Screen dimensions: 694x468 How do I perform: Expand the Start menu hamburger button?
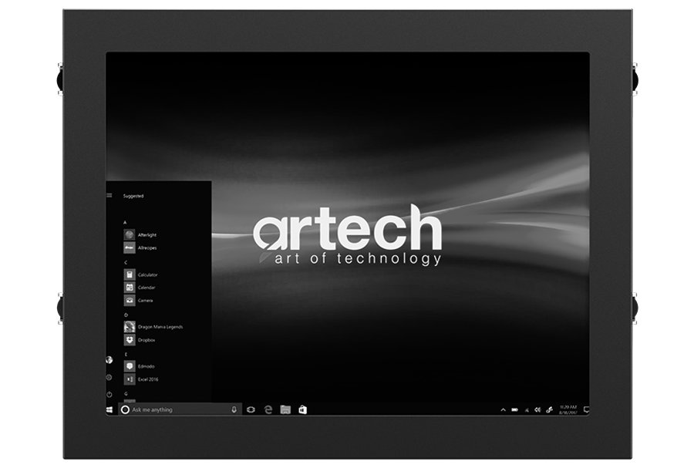coord(109,196)
